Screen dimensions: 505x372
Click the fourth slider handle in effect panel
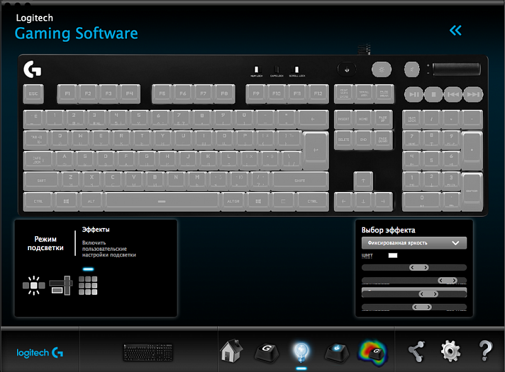(422, 307)
